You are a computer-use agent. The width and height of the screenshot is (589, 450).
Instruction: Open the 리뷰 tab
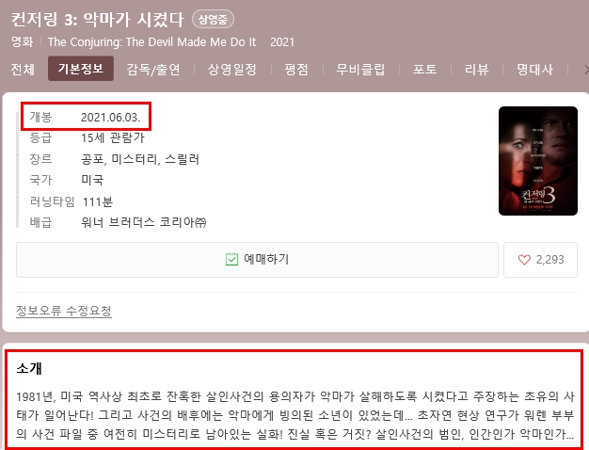pyautogui.click(x=477, y=69)
